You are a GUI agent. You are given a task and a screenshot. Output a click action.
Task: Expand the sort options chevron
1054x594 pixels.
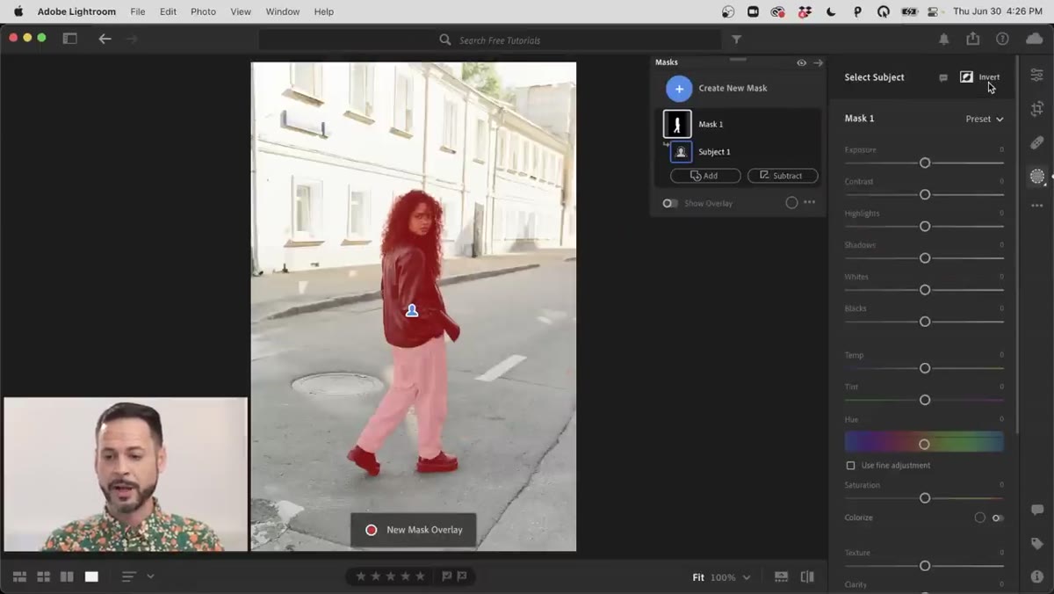coord(150,576)
